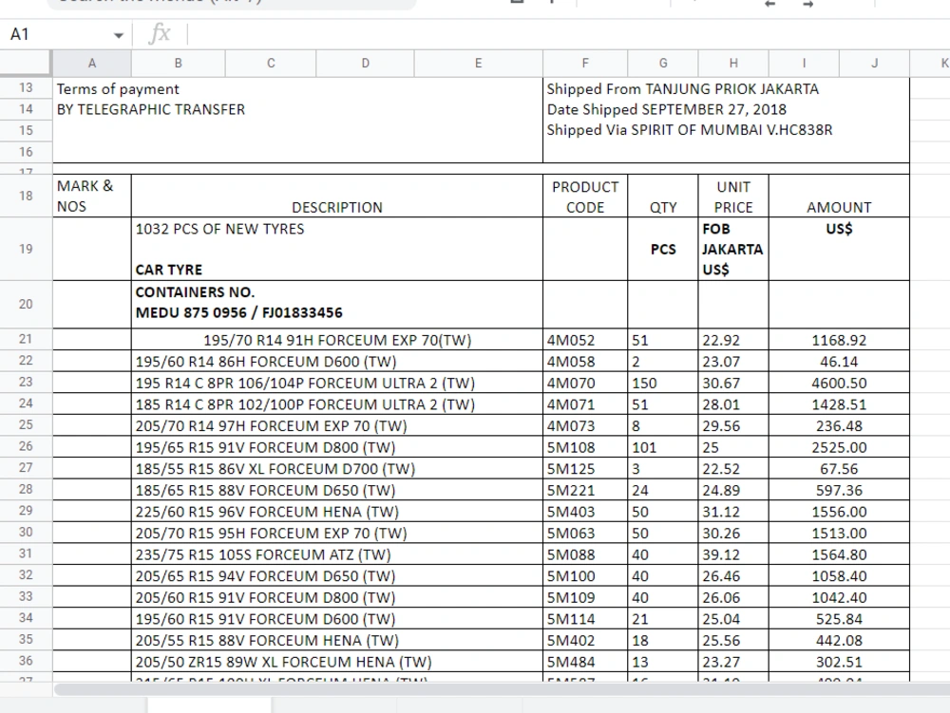The height and width of the screenshot is (713, 950).
Task: Click '205/50 ZR15 89W XL FORCEUM HENA (TW)' cell
Action: point(337,662)
